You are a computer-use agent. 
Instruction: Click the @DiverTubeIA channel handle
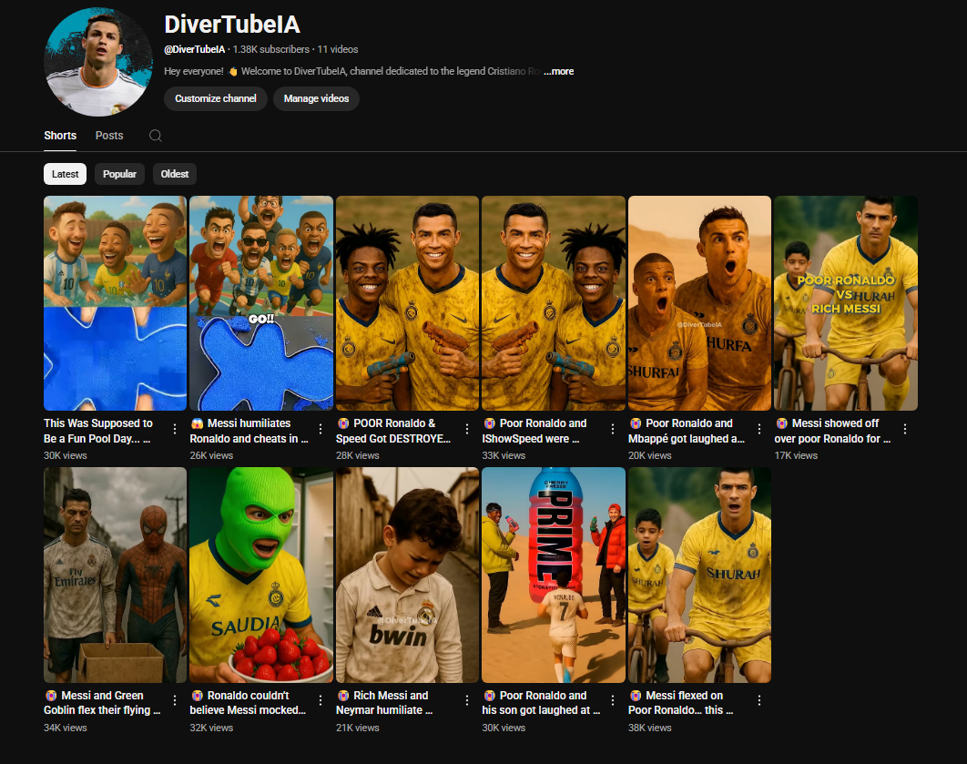point(194,49)
